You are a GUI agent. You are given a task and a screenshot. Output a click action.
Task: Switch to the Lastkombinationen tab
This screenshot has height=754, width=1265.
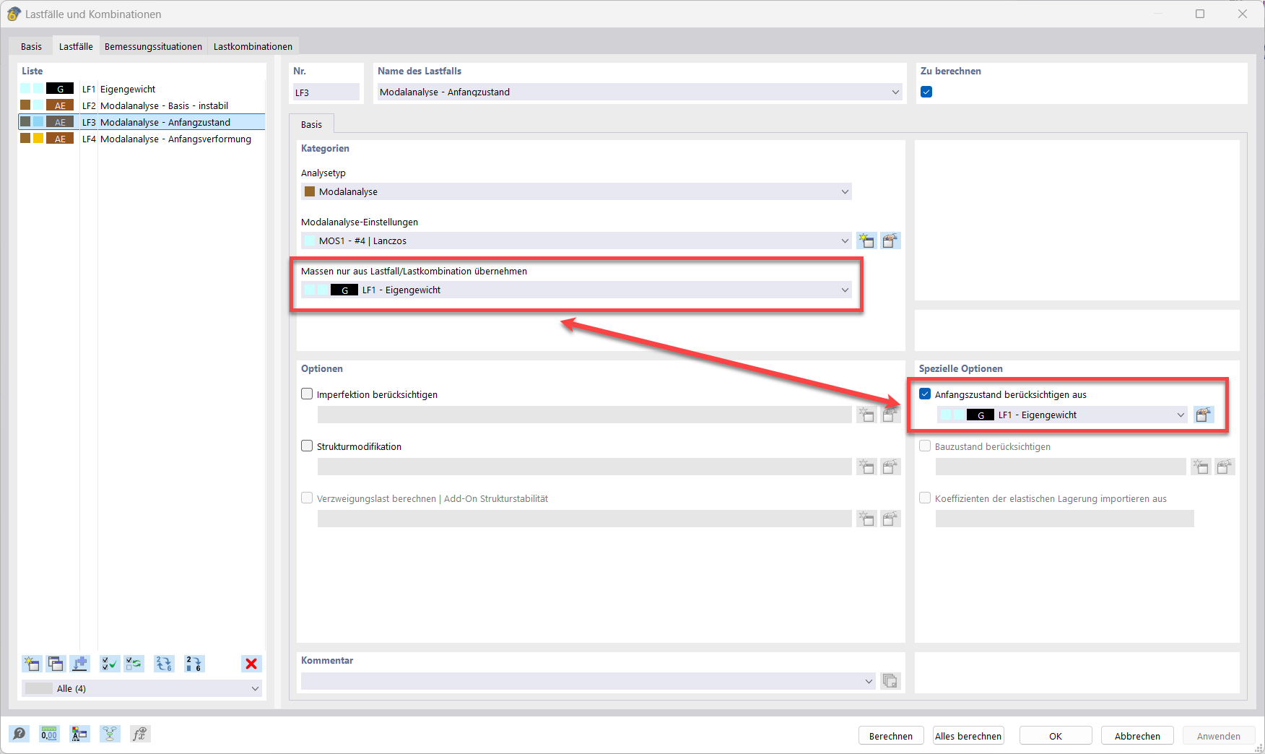(x=253, y=45)
